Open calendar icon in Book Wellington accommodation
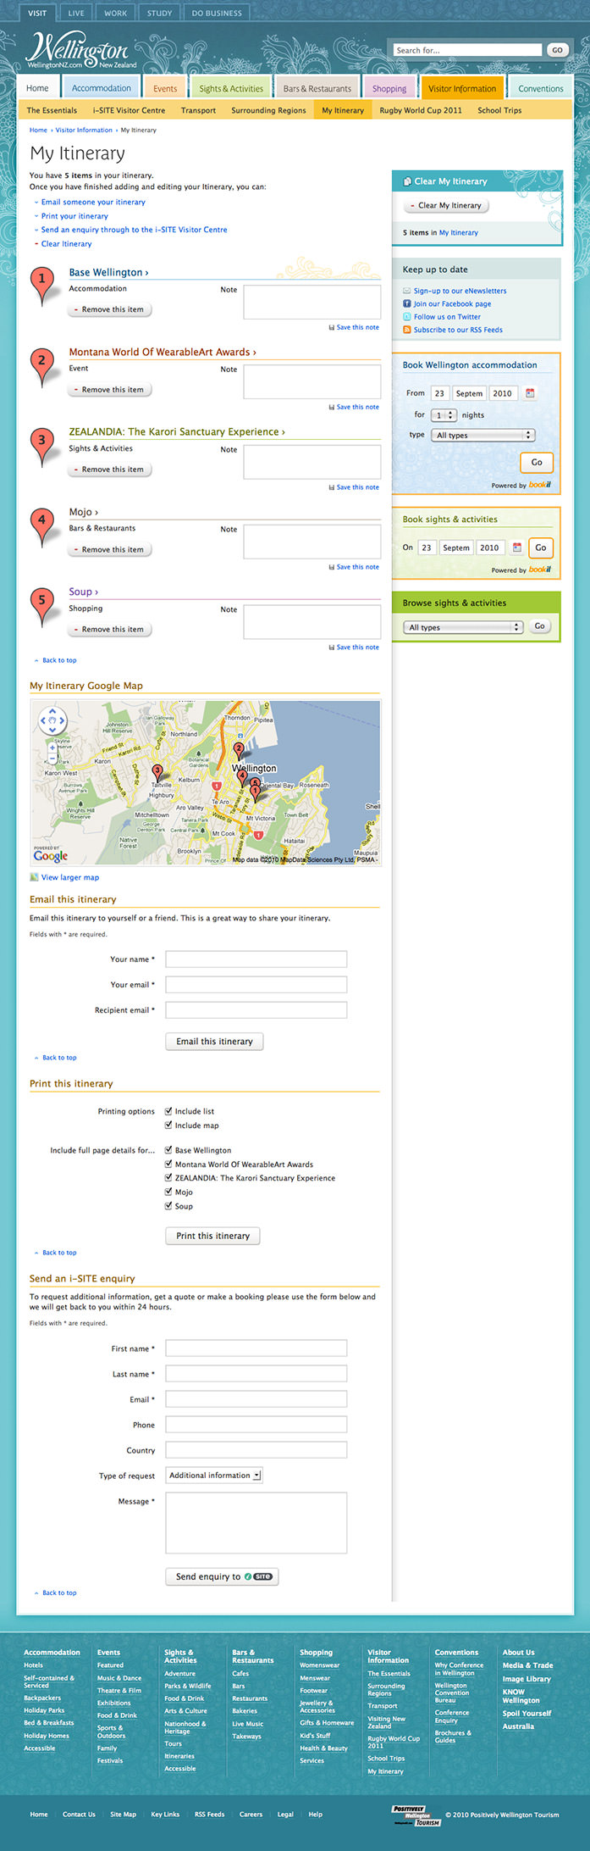590x1851 pixels. coord(530,393)
